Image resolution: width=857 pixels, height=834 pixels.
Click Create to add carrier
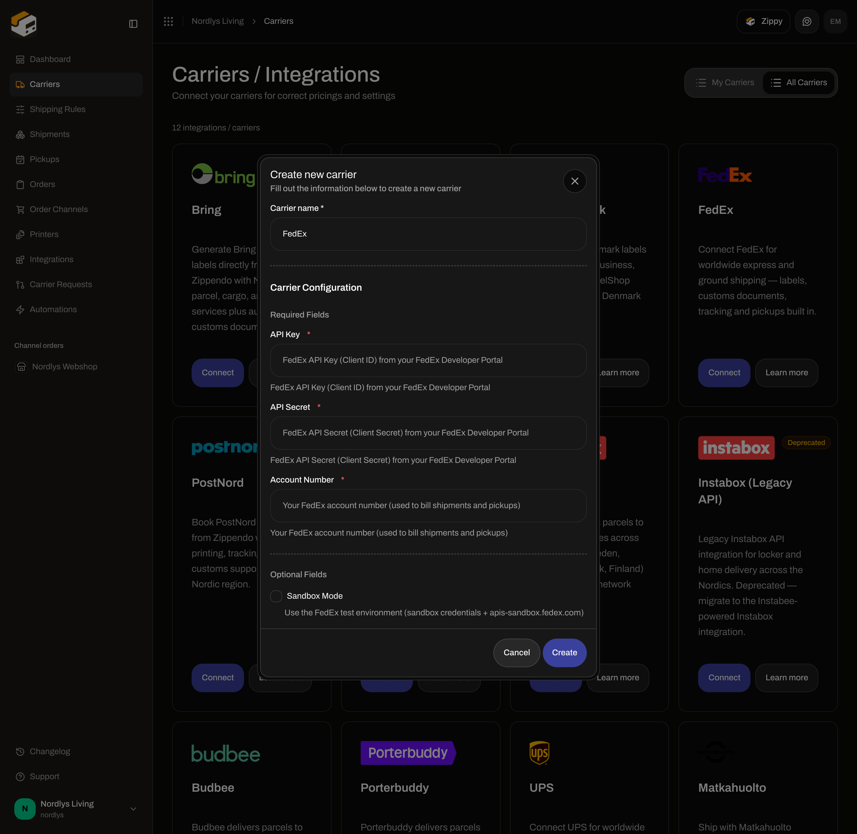(x=564, y=653)
